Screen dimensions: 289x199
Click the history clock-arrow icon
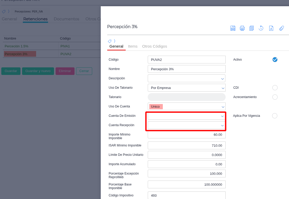pyautogui.click(x=261, y=28)
